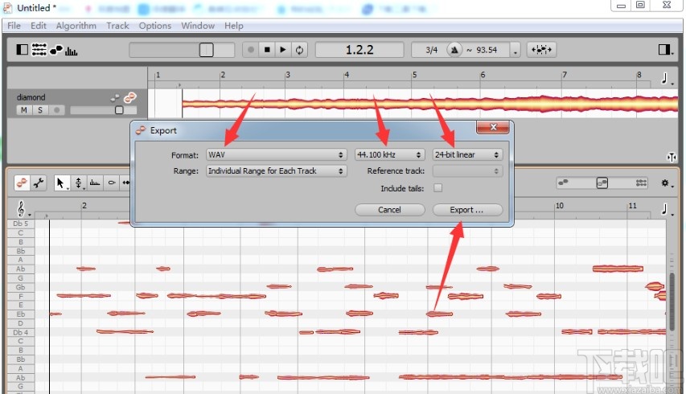Open the Range dropdown
The height and width of the screenshot is (394, 686).
pyautogui.click(x=276, y=171)
